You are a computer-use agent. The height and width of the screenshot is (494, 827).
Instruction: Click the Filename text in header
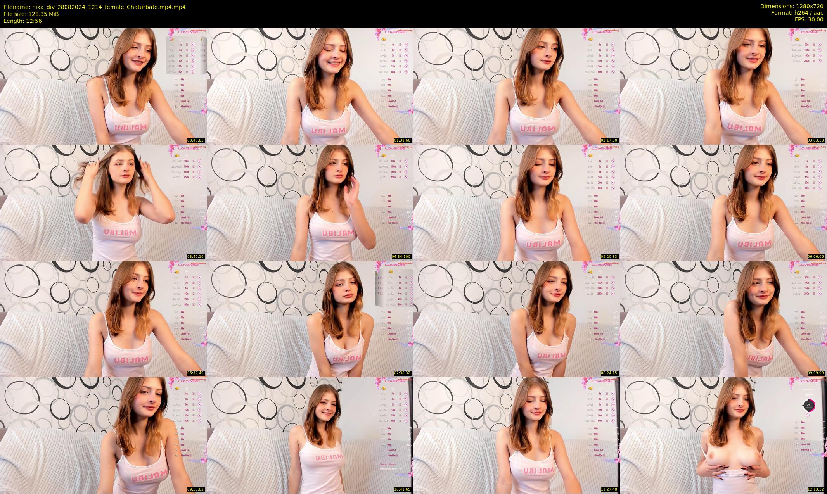point(94,7)
